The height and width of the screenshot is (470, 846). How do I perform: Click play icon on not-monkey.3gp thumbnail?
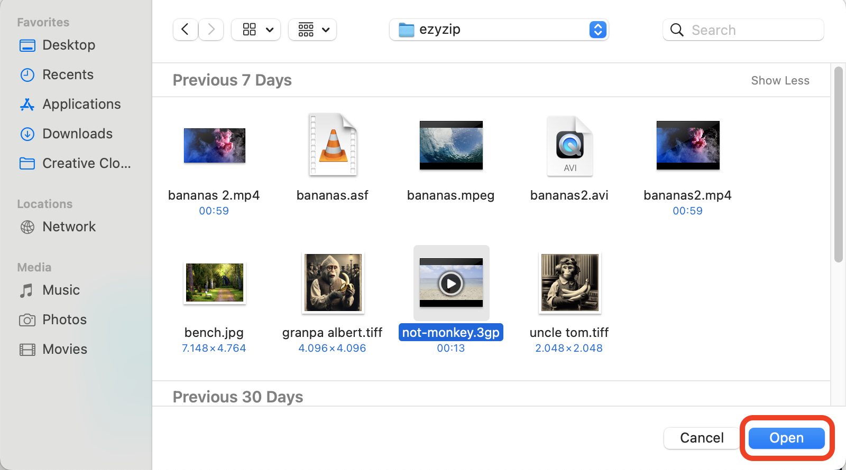coord(451,284)
